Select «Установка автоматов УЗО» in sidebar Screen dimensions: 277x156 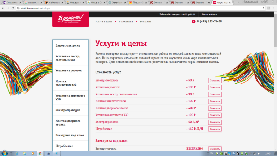click(x=71, y=97)
